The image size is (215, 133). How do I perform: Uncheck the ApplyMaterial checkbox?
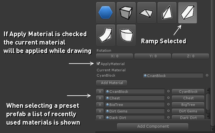click(x=98, y=64)
